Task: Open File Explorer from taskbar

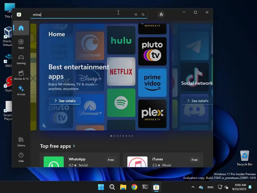Action: [123, 187]
